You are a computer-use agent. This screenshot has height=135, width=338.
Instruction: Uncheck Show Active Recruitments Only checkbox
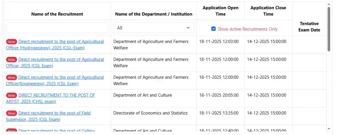[x=214, y=29]
